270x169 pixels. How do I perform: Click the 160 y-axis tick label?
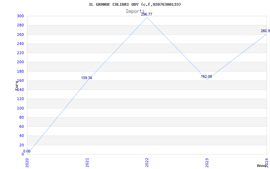click(21, 80)
